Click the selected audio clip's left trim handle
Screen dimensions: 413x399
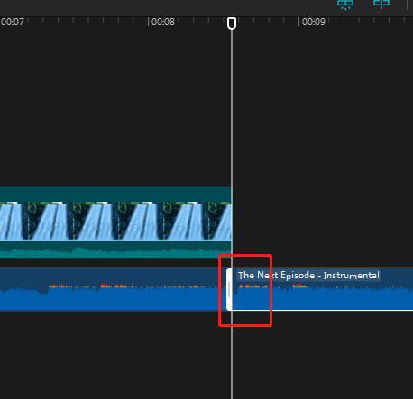pyautogui.click(x=229, y=289)
